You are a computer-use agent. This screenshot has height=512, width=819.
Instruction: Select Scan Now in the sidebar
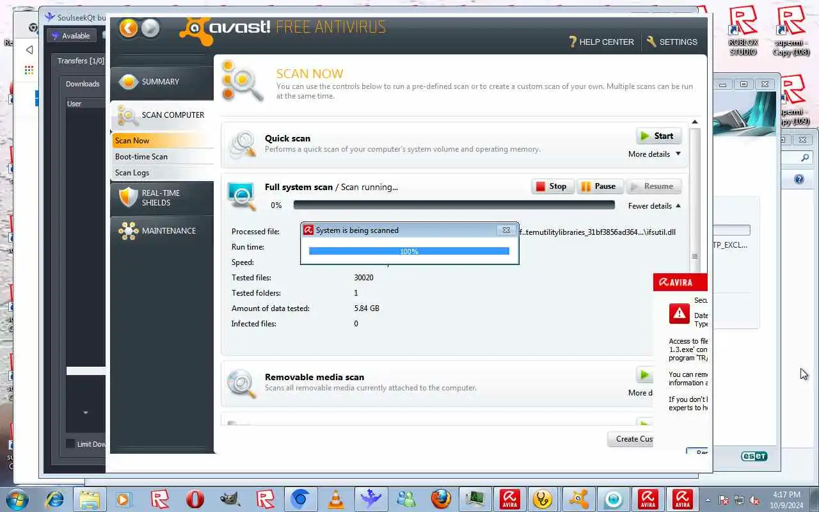[x=163, y=141]
